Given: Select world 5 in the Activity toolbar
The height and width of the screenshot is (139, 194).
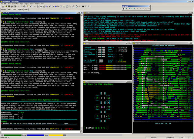Looking at the screenshot, I should (135, 9).
